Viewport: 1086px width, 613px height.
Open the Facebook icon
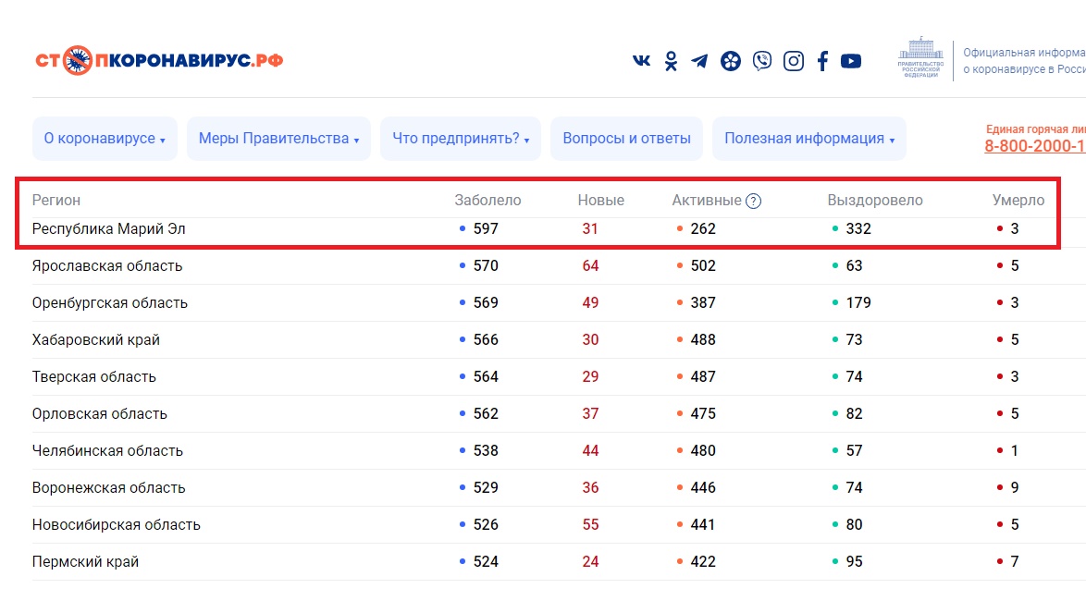822,61
